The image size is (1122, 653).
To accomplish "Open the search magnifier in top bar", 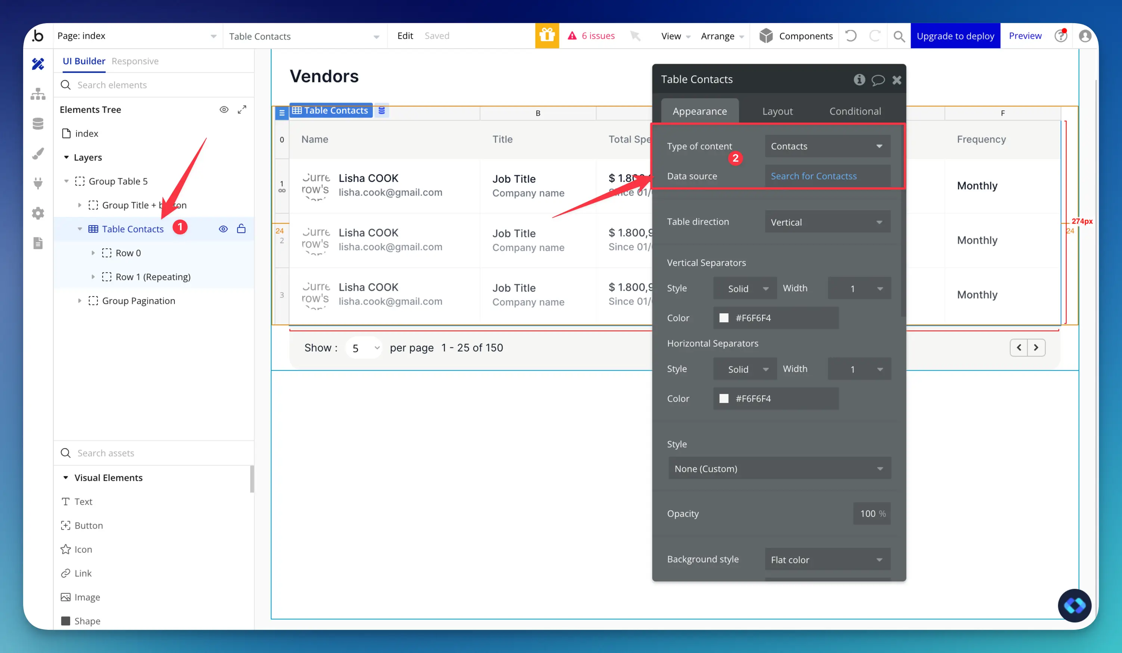I will [x=899, y=36].
